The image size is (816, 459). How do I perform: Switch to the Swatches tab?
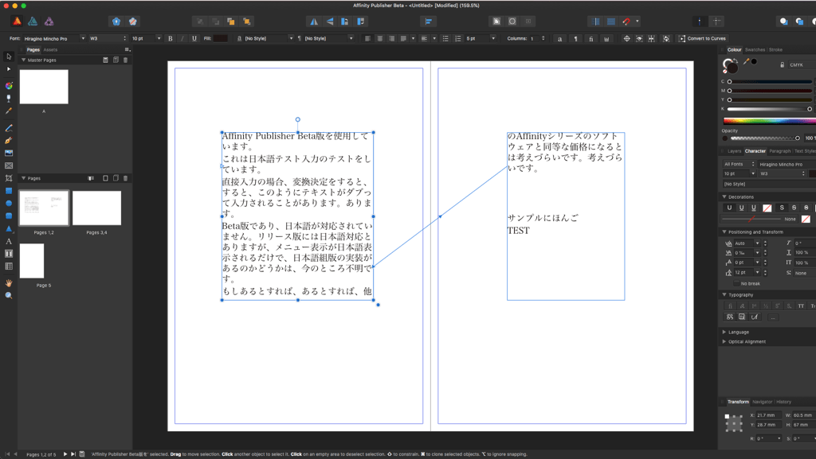tap(755, 50)
